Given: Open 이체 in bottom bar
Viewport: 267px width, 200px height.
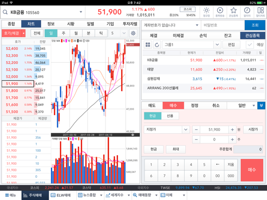Looking at the screenshot, I should click(166, 195).
